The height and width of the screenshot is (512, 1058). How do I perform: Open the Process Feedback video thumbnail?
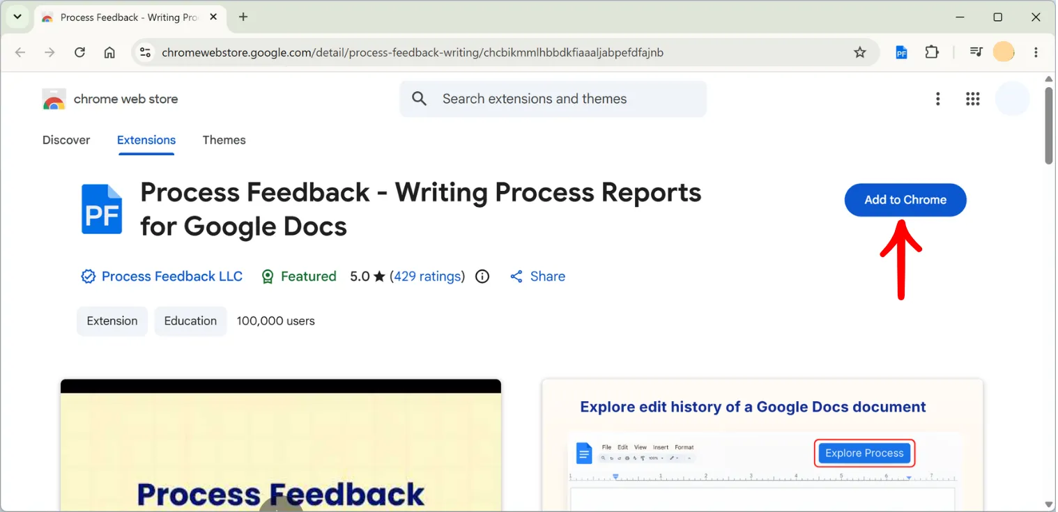(x=281, y=446)
